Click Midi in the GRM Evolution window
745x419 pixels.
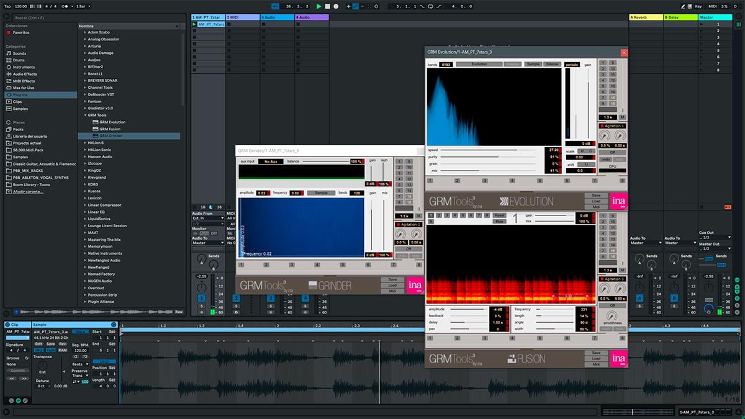(596, 207)
